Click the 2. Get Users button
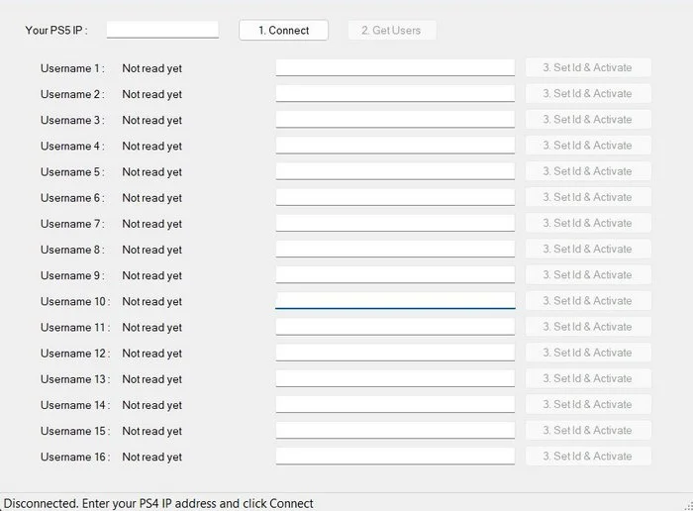Viewport: 693px width, 511px height. pyautogui.click(x=391, y=31)
